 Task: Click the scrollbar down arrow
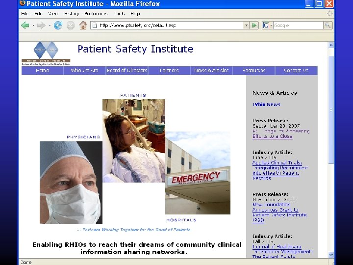coord(331,255)
